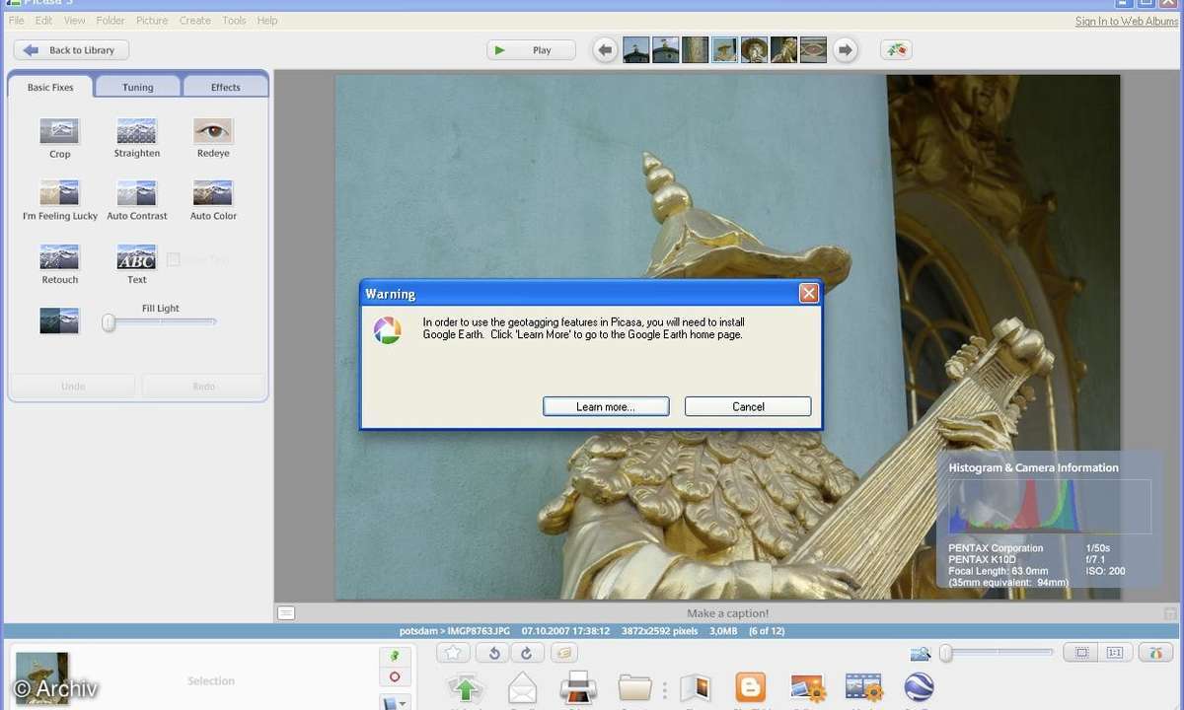Open the Folder menu
The height and width of the screenshot is (710, 1184).
click(111, 20)
